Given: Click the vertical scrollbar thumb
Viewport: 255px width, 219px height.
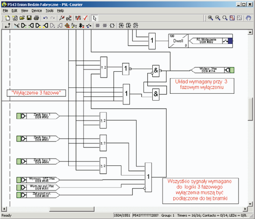Looking at the screenshot, I should 250,109.
